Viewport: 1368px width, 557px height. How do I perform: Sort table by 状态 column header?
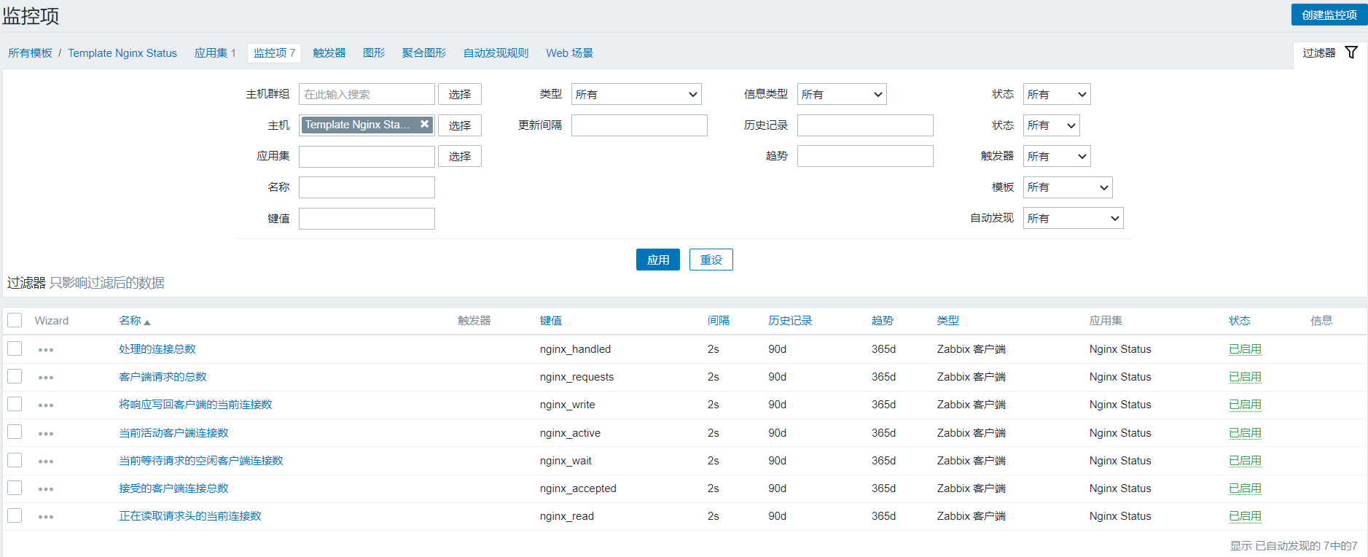pos(1240,321)
